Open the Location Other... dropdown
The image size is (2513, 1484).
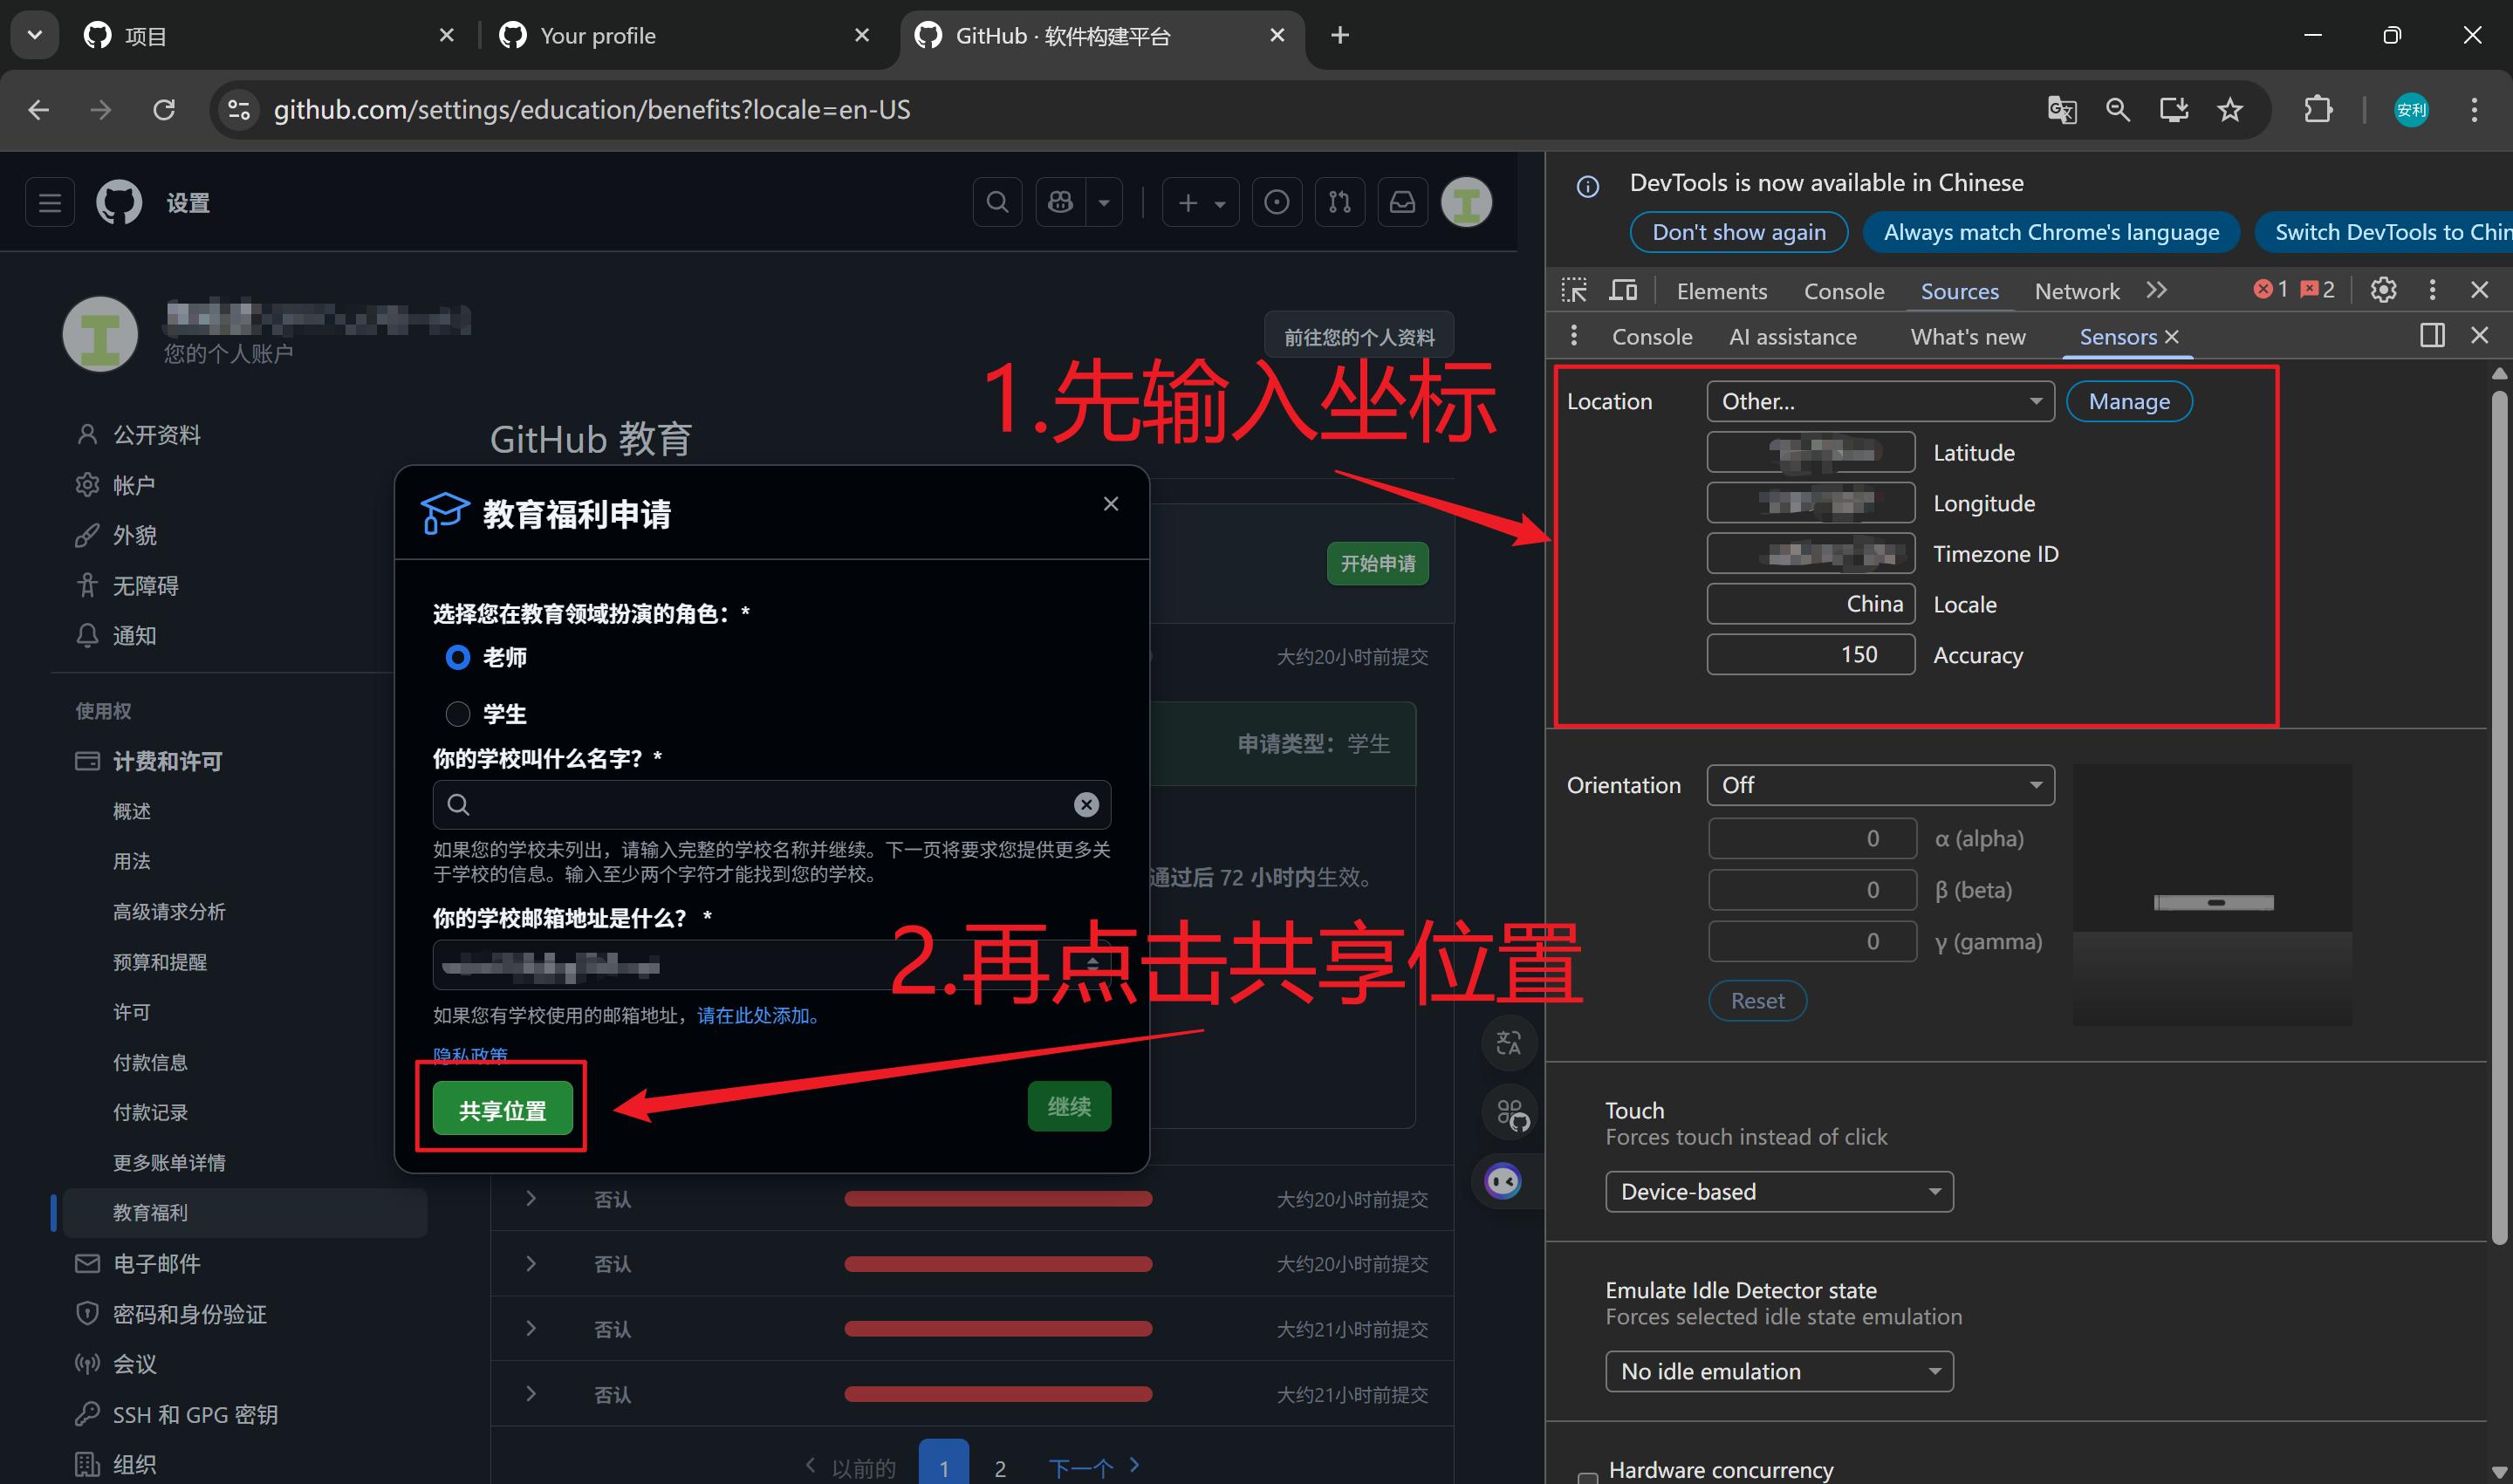click(x=1879, y=401)
